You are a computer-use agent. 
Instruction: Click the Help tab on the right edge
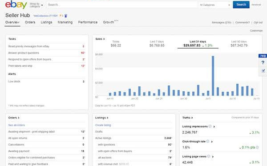[x=263, y=56]
